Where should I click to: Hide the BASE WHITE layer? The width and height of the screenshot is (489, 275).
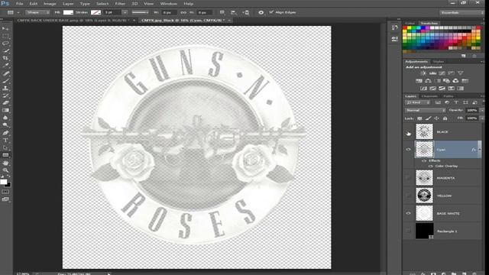pos(408,214)
